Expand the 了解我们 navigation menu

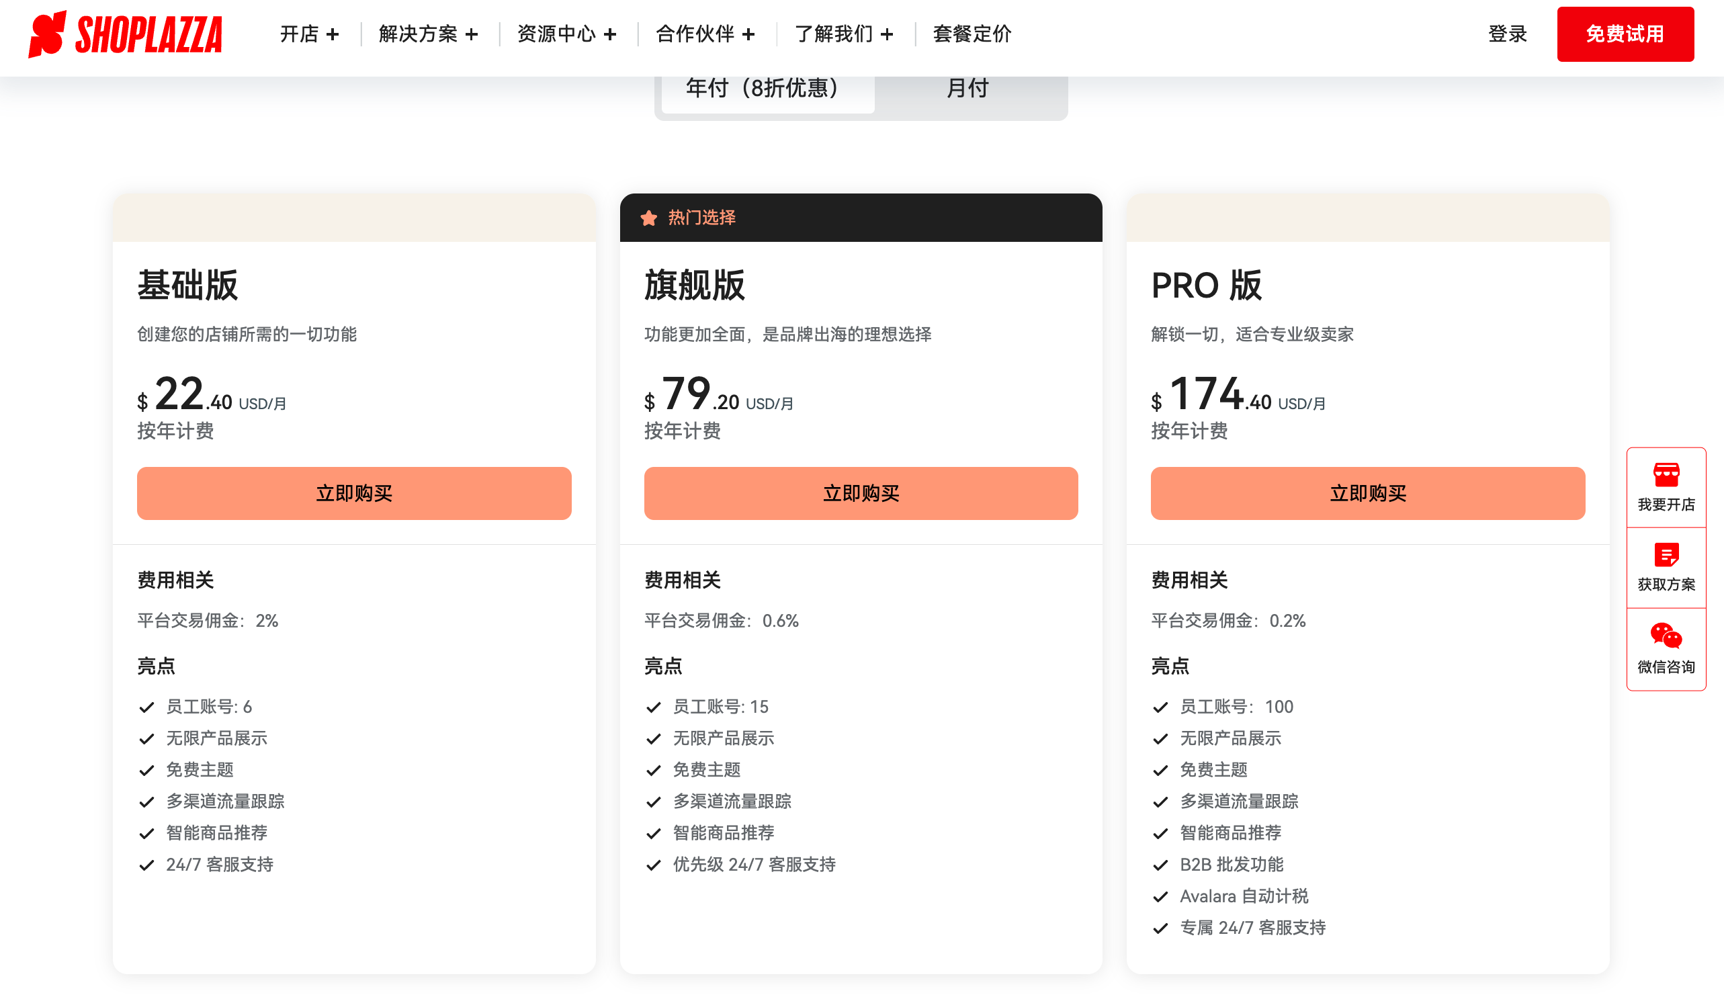[843, 34]
